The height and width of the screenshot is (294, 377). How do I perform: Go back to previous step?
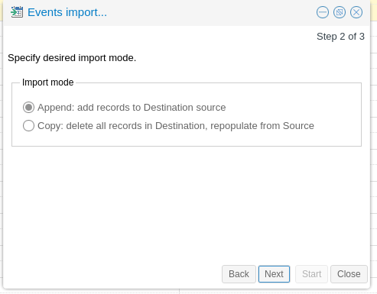tap(239, 274)
